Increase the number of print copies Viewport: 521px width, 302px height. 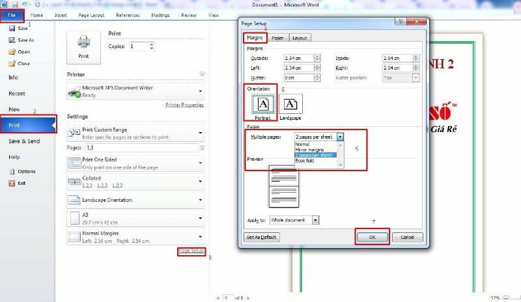152,44
